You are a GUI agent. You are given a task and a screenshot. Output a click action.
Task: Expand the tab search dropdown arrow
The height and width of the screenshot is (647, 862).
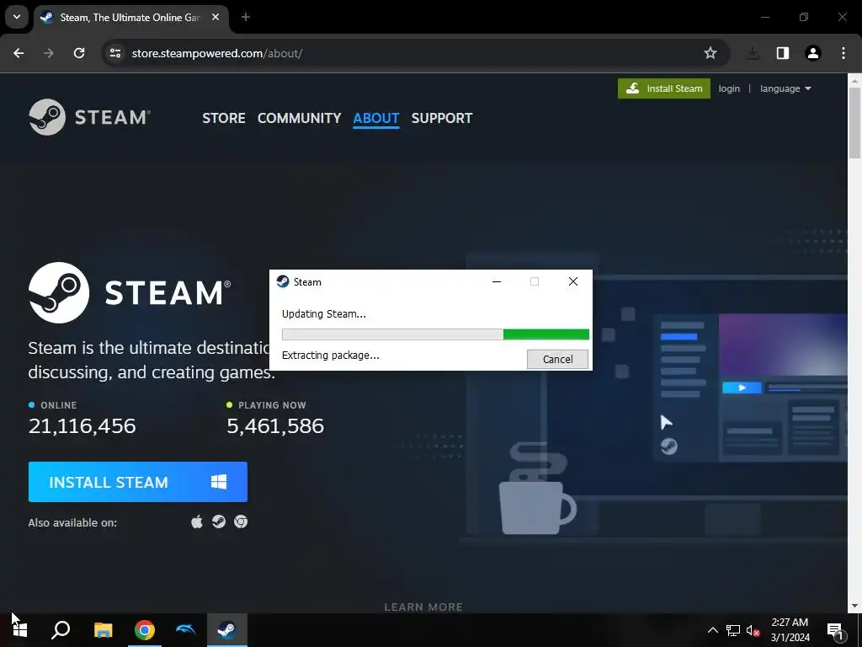(17, 17)
